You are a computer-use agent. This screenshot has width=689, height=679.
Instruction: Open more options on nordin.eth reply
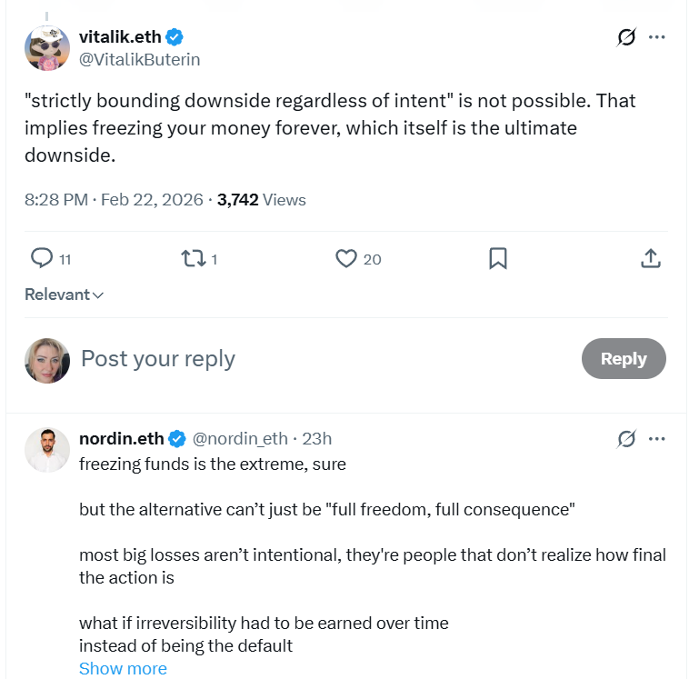tap(657, 439)
